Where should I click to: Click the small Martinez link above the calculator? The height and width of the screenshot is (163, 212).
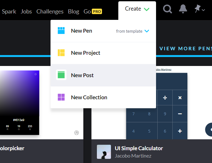click(x=164, y=69)
